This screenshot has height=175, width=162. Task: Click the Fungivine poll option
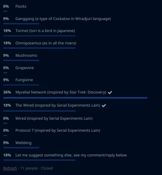coord(24,80)
